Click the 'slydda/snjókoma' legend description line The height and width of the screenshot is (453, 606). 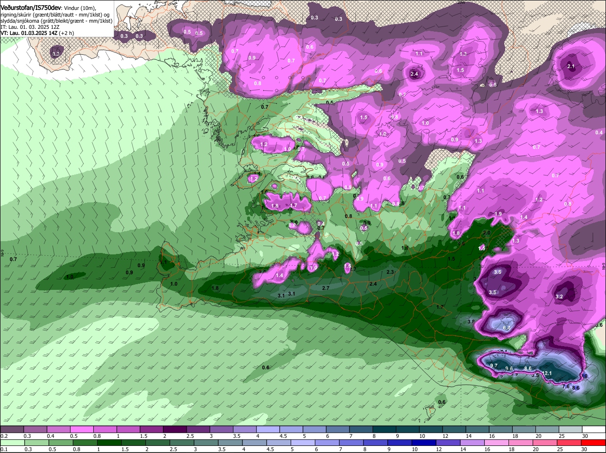coord(56,21)
